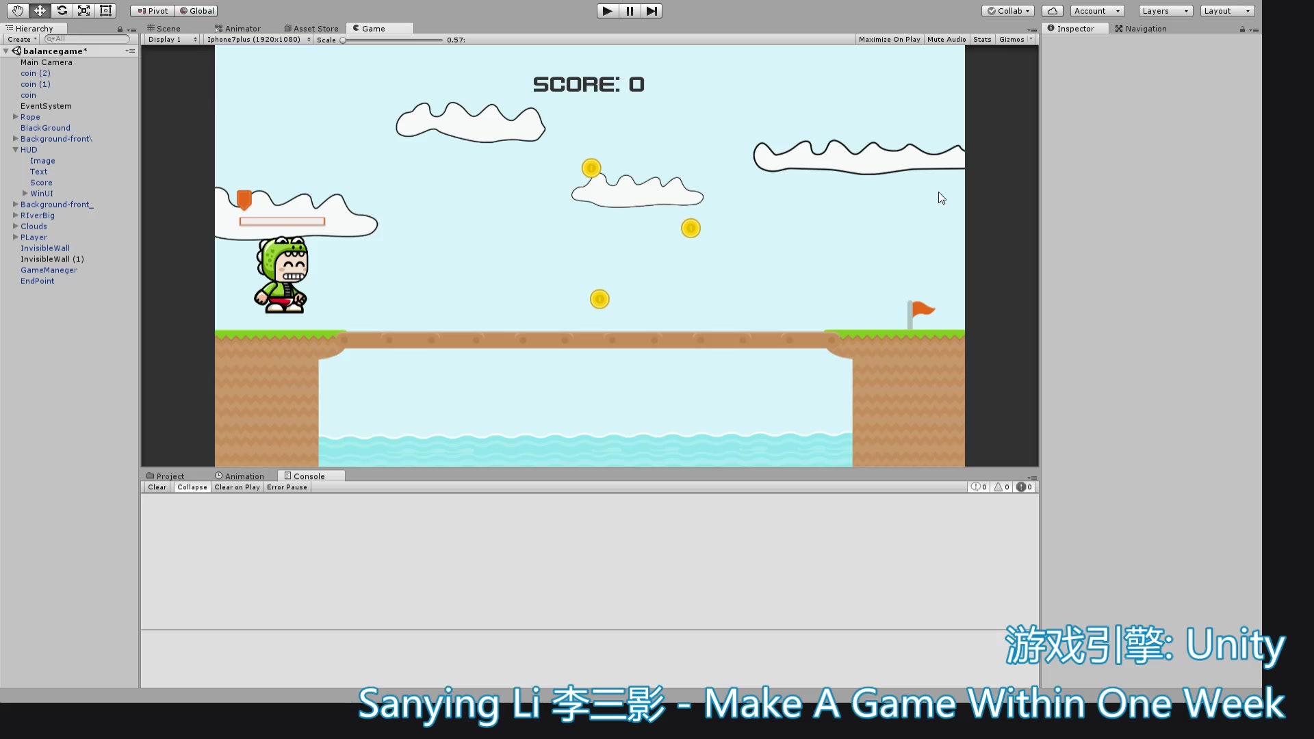Select the Scale tool icon
Screen dimensions: 1314x739
[x=83, y=10]
